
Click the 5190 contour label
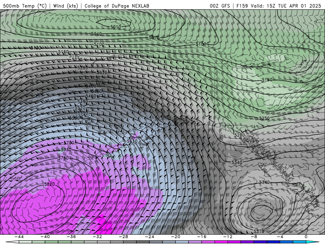coord(74,56)
